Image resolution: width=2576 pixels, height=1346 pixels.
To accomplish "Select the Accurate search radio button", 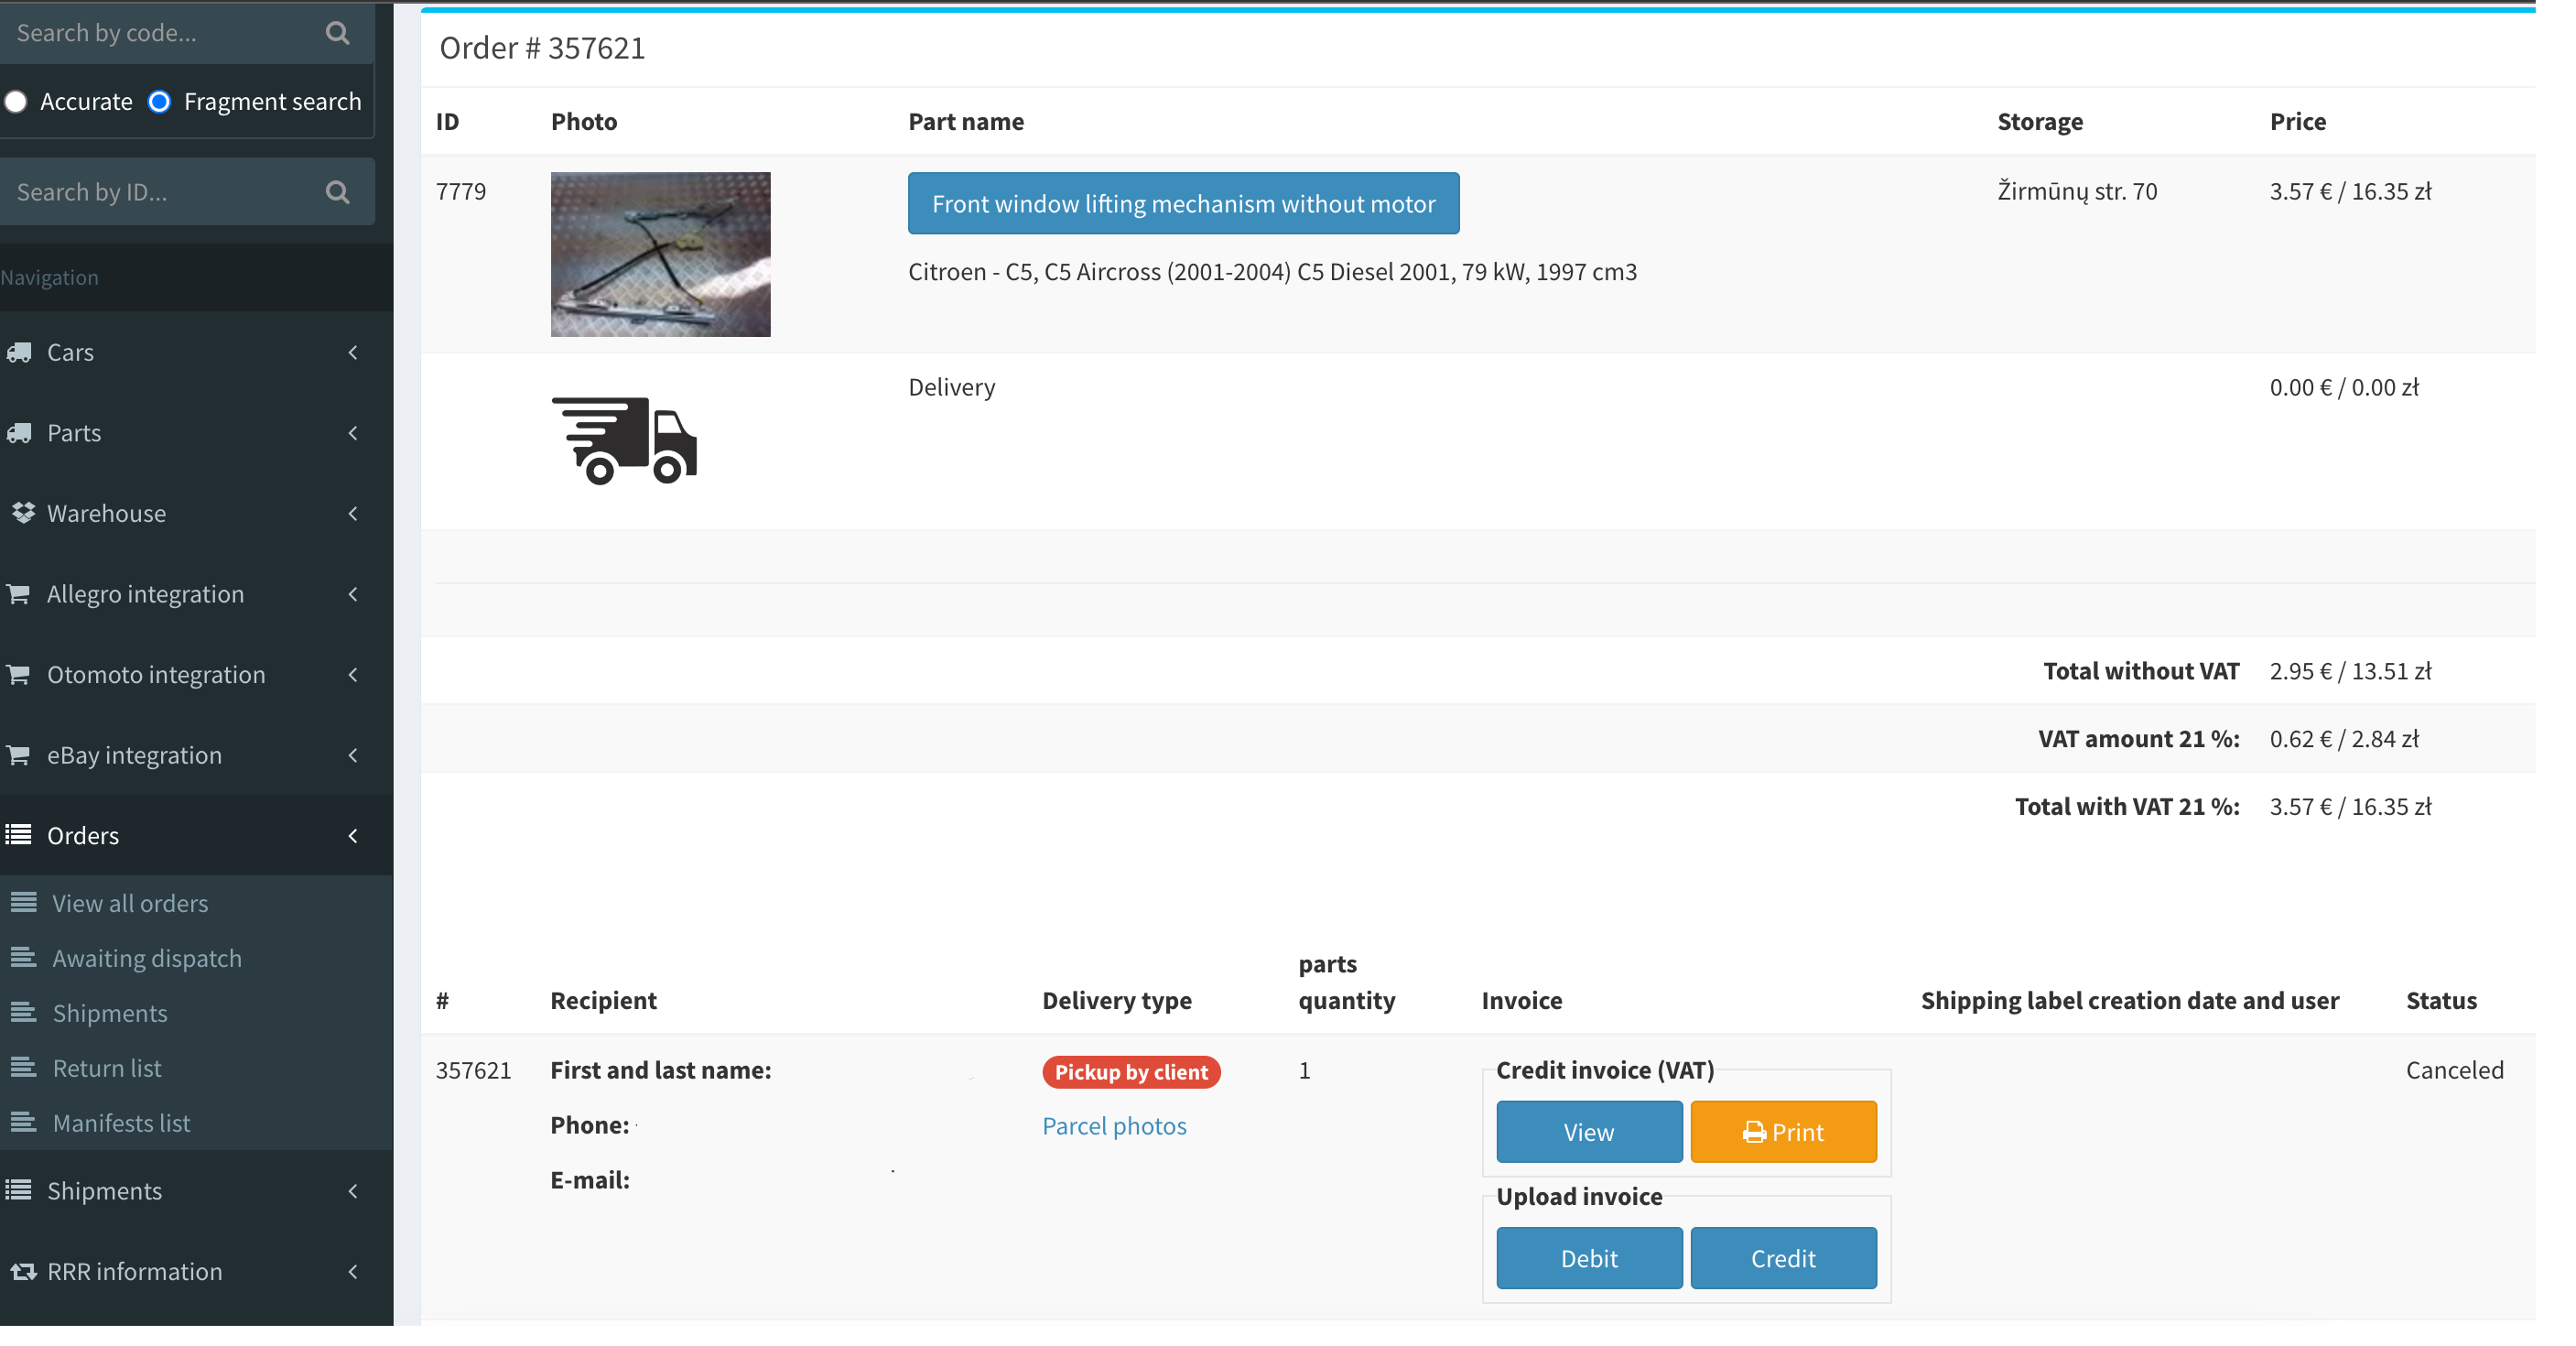I will [15, 102].
